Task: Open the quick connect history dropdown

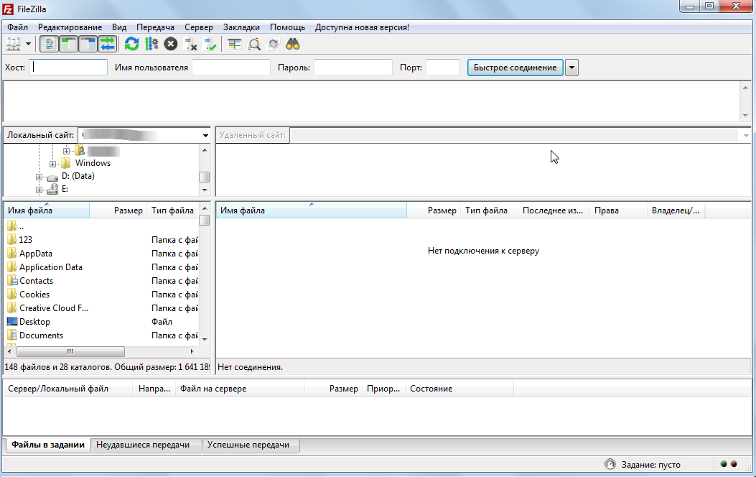Action: click(x=571, y=68)
